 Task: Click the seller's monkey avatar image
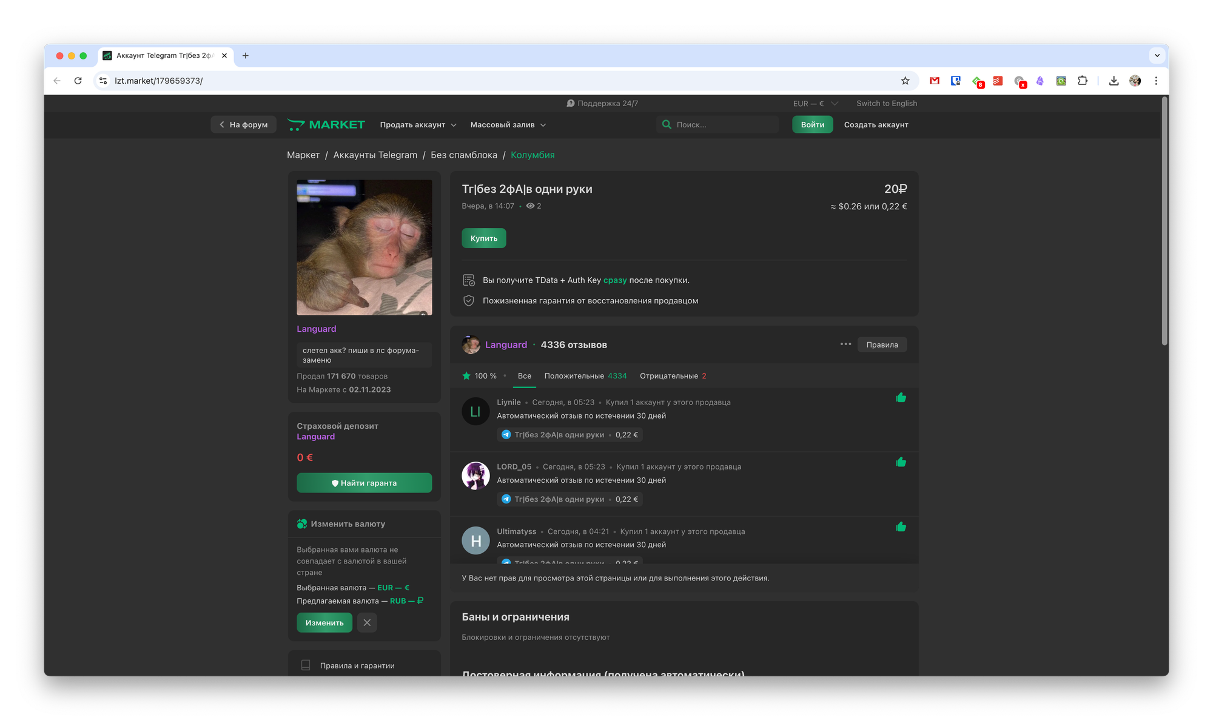tap(364, 247)
